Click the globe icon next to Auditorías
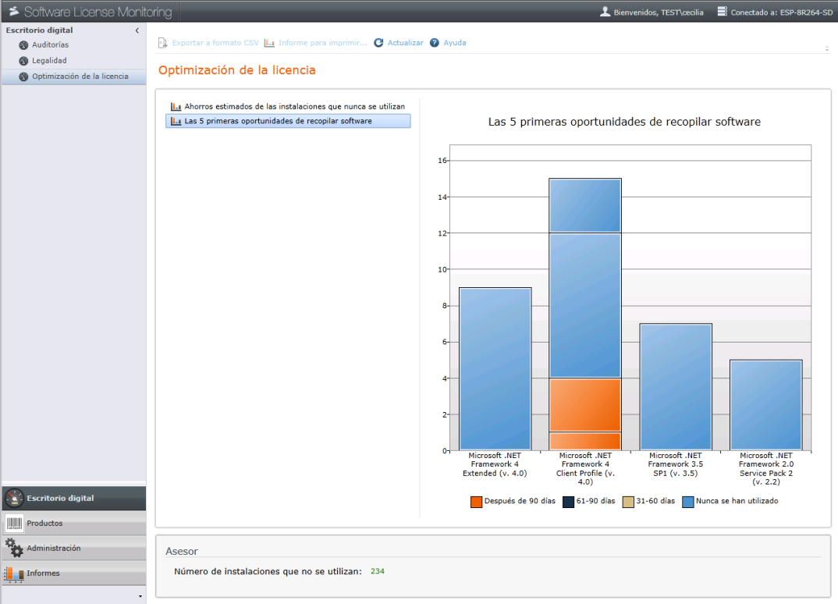Screen dimensions: 838x604 (x=23, y=45)
